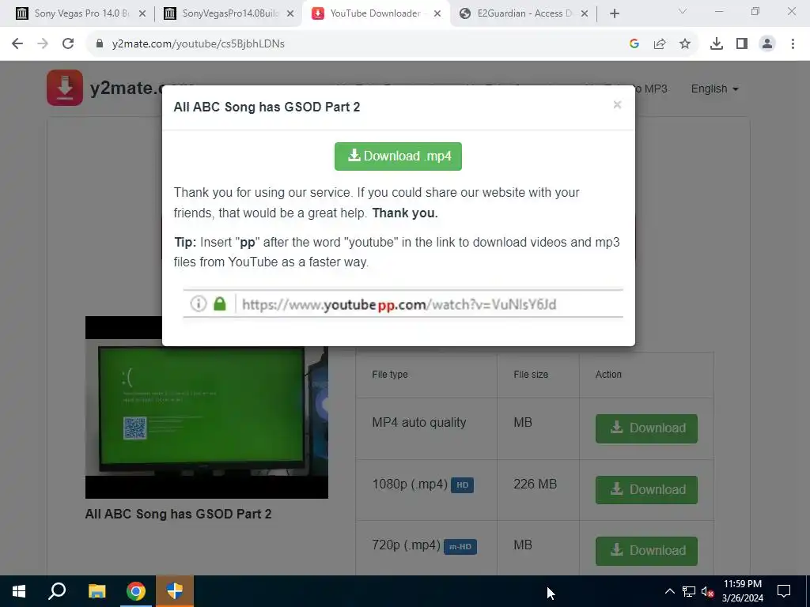Go back to the previous page

pyautogui.click(x=17, y=44)
